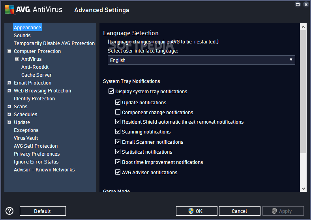The image size is (311, 220).
Task: Uncheck Boot time improvement notifications
Action: pos(118,162)
